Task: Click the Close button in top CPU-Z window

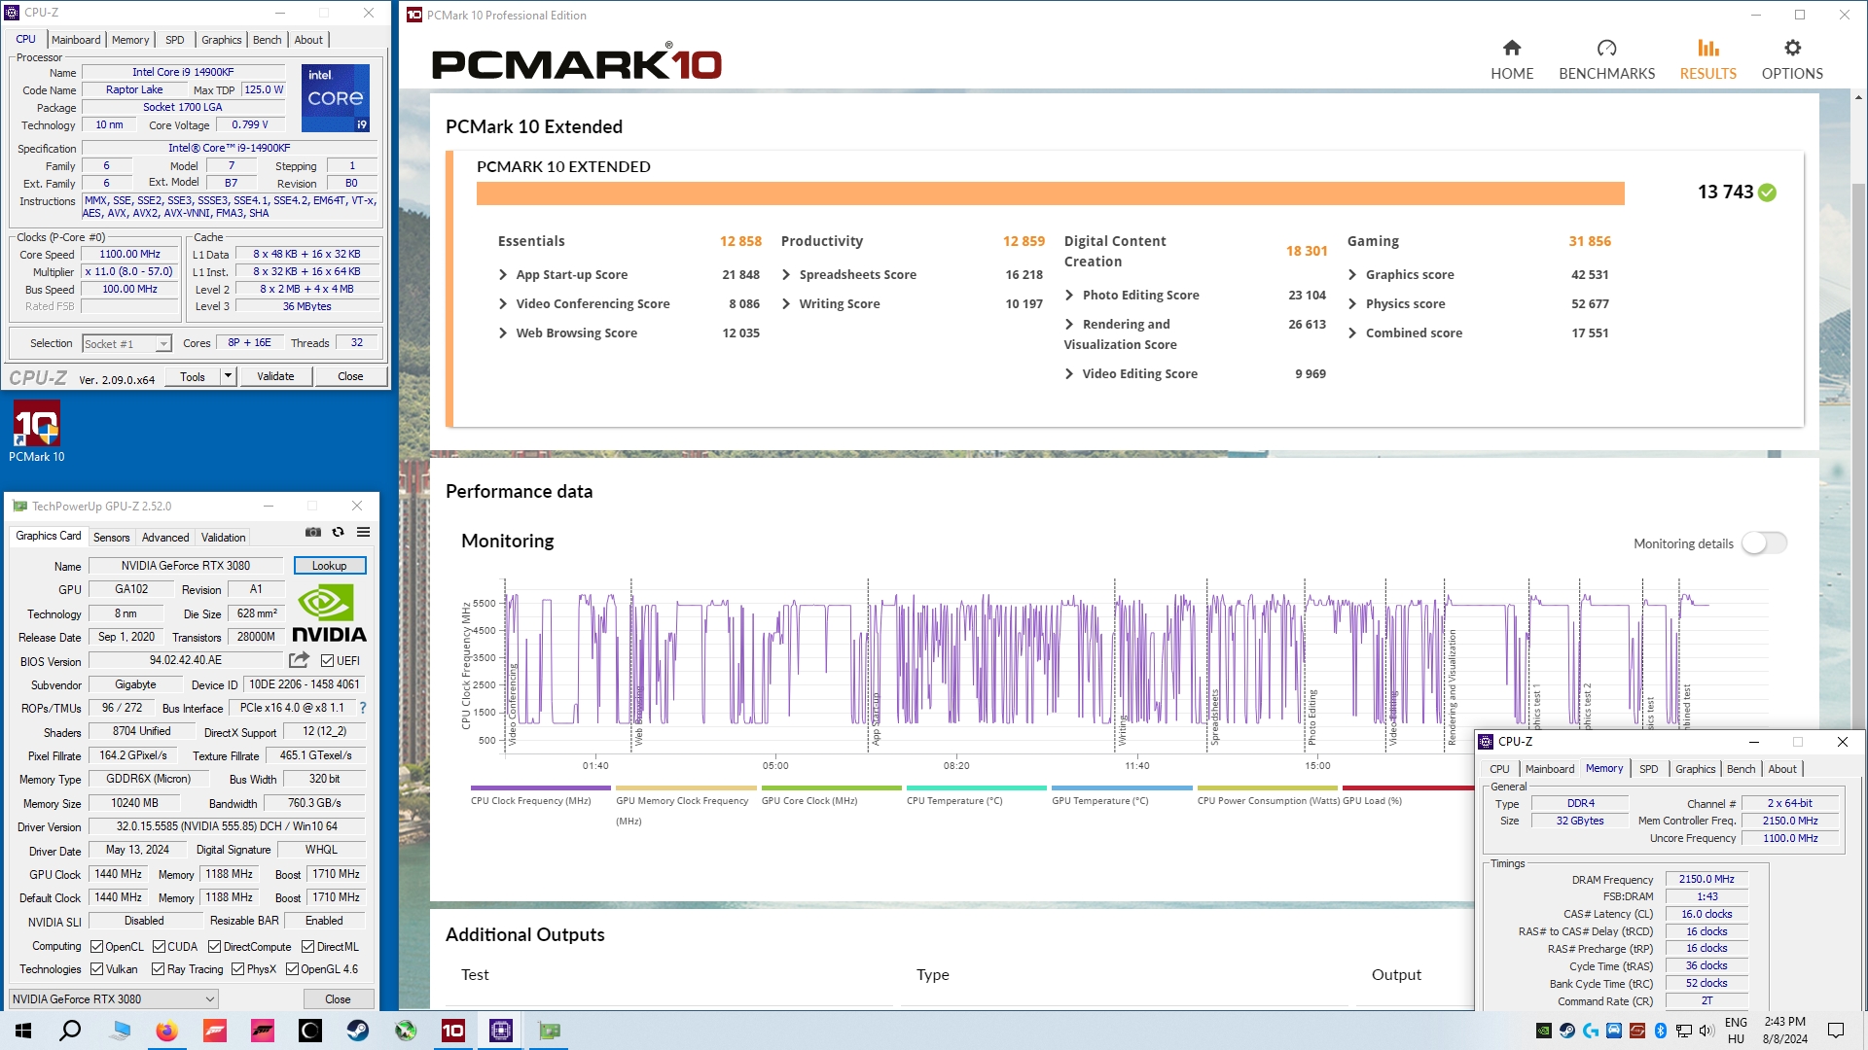Action: [x=350, y=376]
